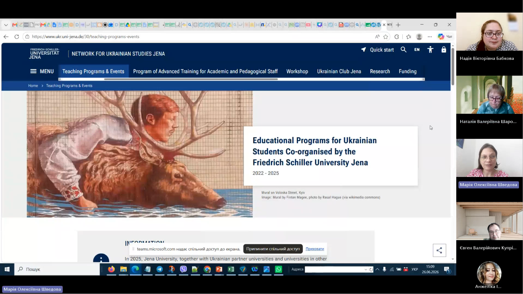Show hidden system tray icons chevron

377,269
